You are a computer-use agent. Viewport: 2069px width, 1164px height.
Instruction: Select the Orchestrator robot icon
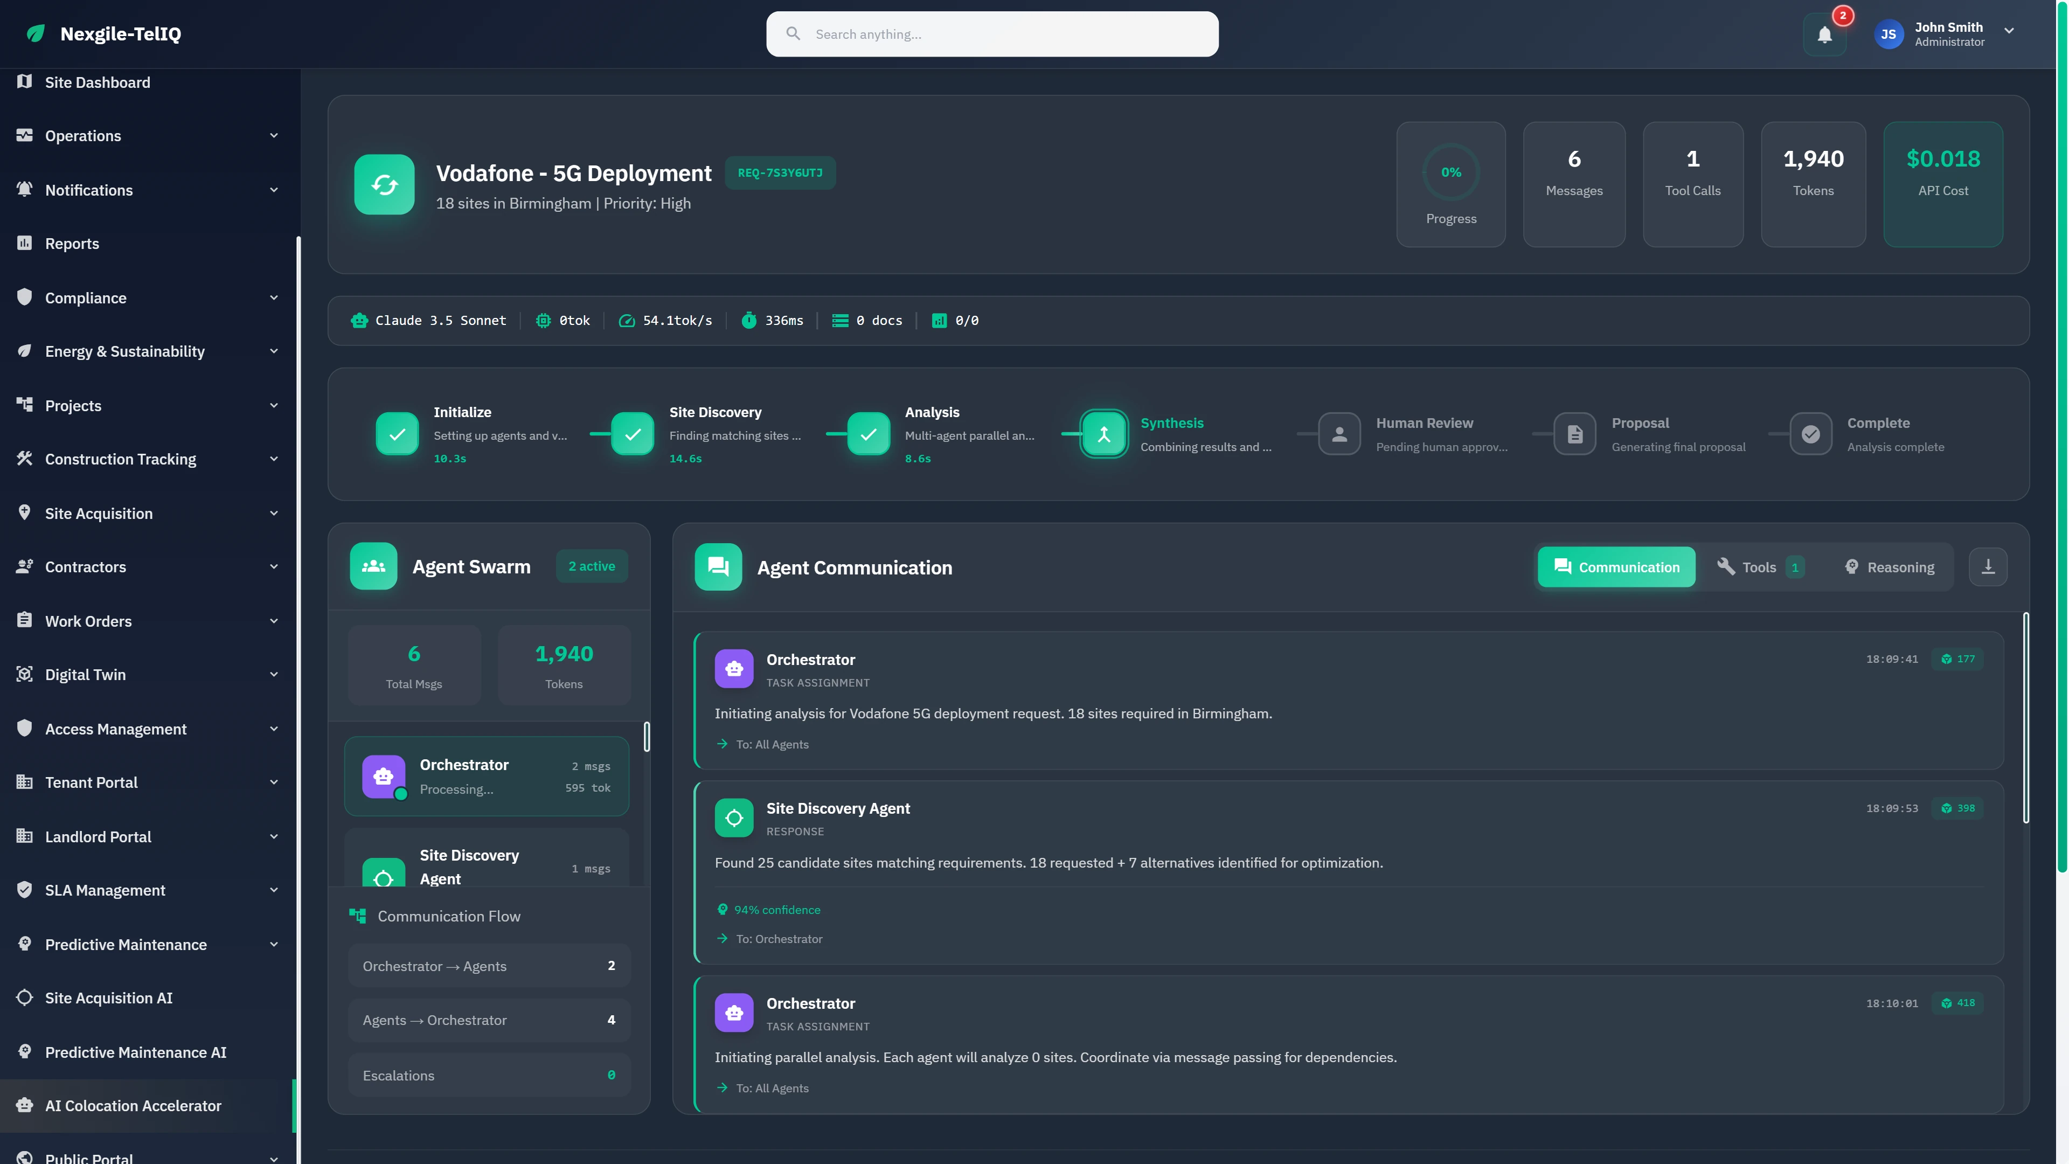383,775
